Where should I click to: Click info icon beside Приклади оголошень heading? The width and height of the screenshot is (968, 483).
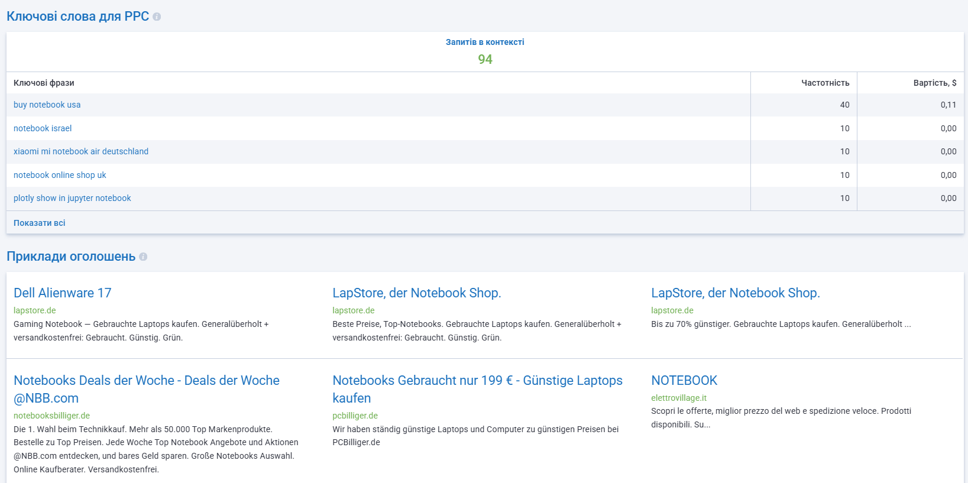[143, 257]
